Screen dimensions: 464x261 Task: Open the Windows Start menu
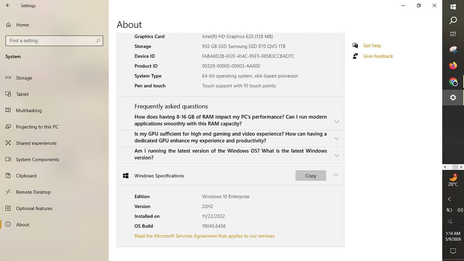pyautogui.click(x=453, y=7)
